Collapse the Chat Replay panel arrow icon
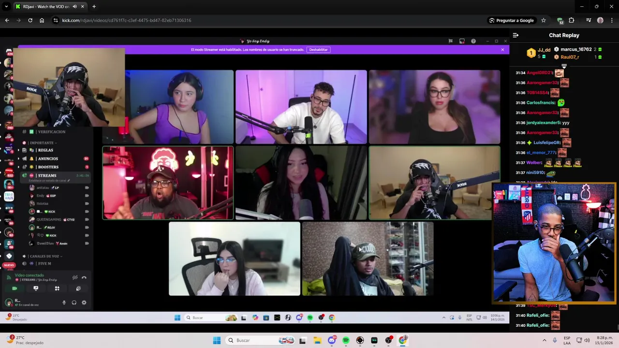Screen dimensions: 619x348 516,35
